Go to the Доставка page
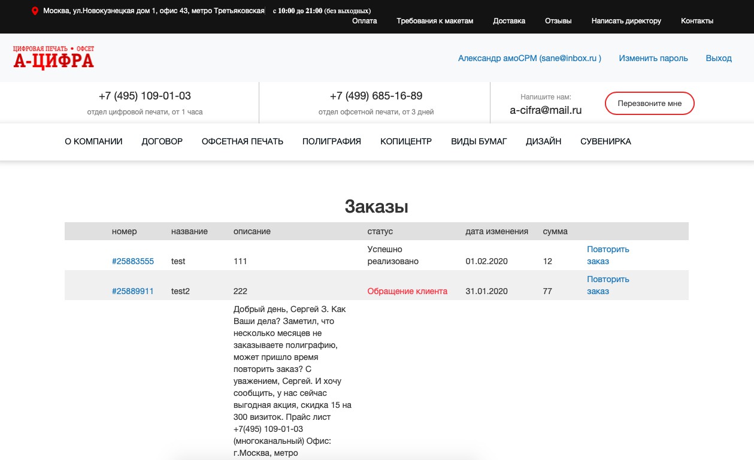Viewport: 754px width, 460px height. click(509, 20)
